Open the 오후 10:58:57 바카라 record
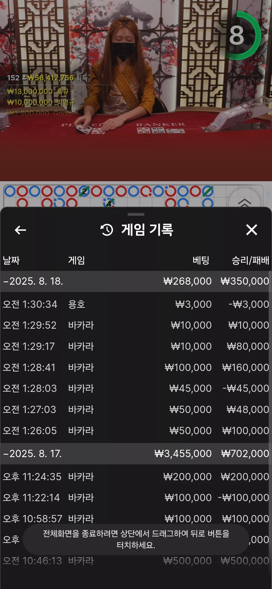Viewport: 272px width, 589px height. [136, 519]
